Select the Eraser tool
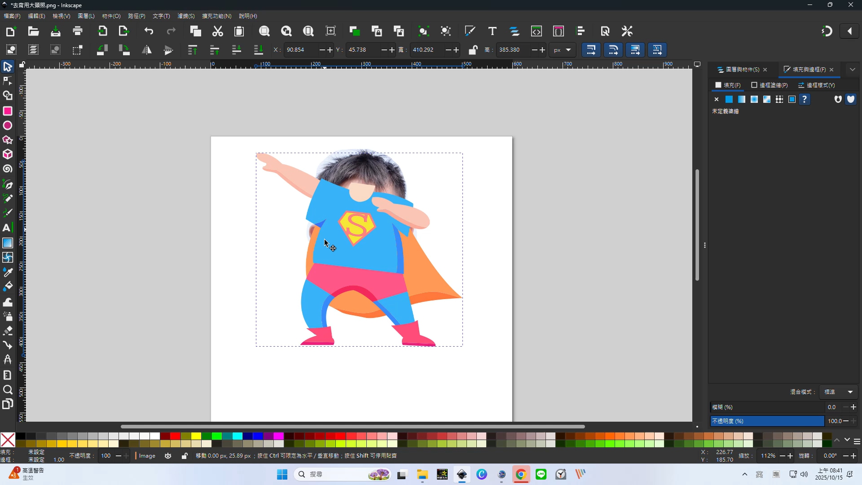The image size is (862, 485). 8,331
